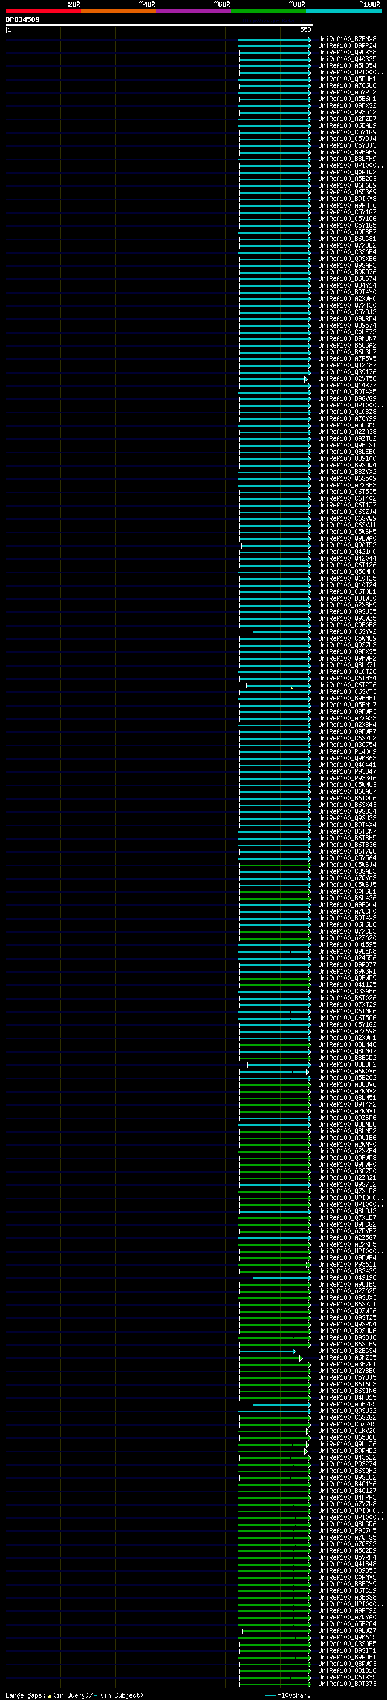Select hit UniRef100_Q40441
The width and height of the screenshot is (387, 1700).
pyautogui.click(x=348, y=765)
